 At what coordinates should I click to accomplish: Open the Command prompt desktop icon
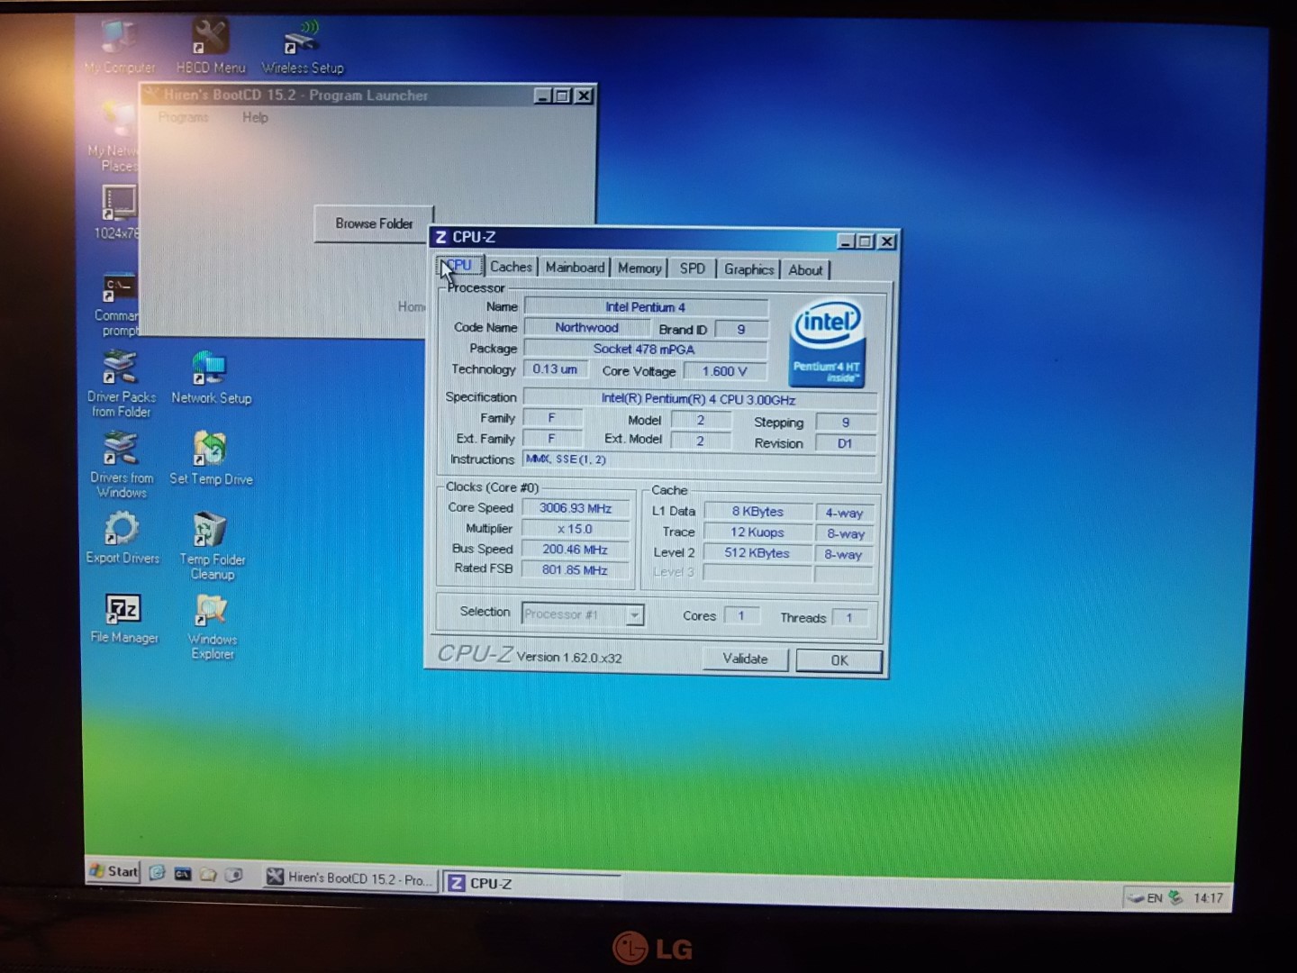(118, 305)
